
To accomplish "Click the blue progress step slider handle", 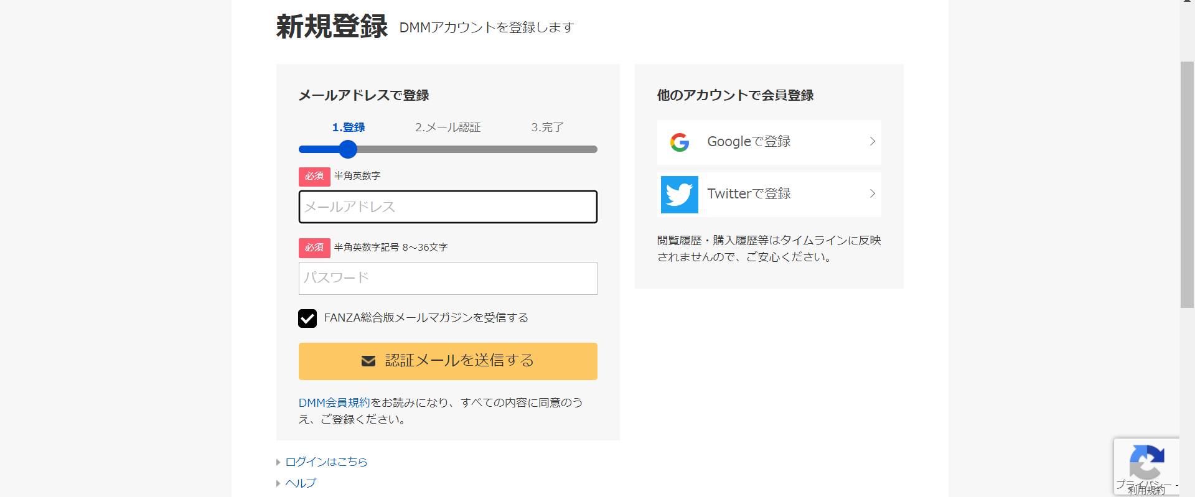I will 348,149.
